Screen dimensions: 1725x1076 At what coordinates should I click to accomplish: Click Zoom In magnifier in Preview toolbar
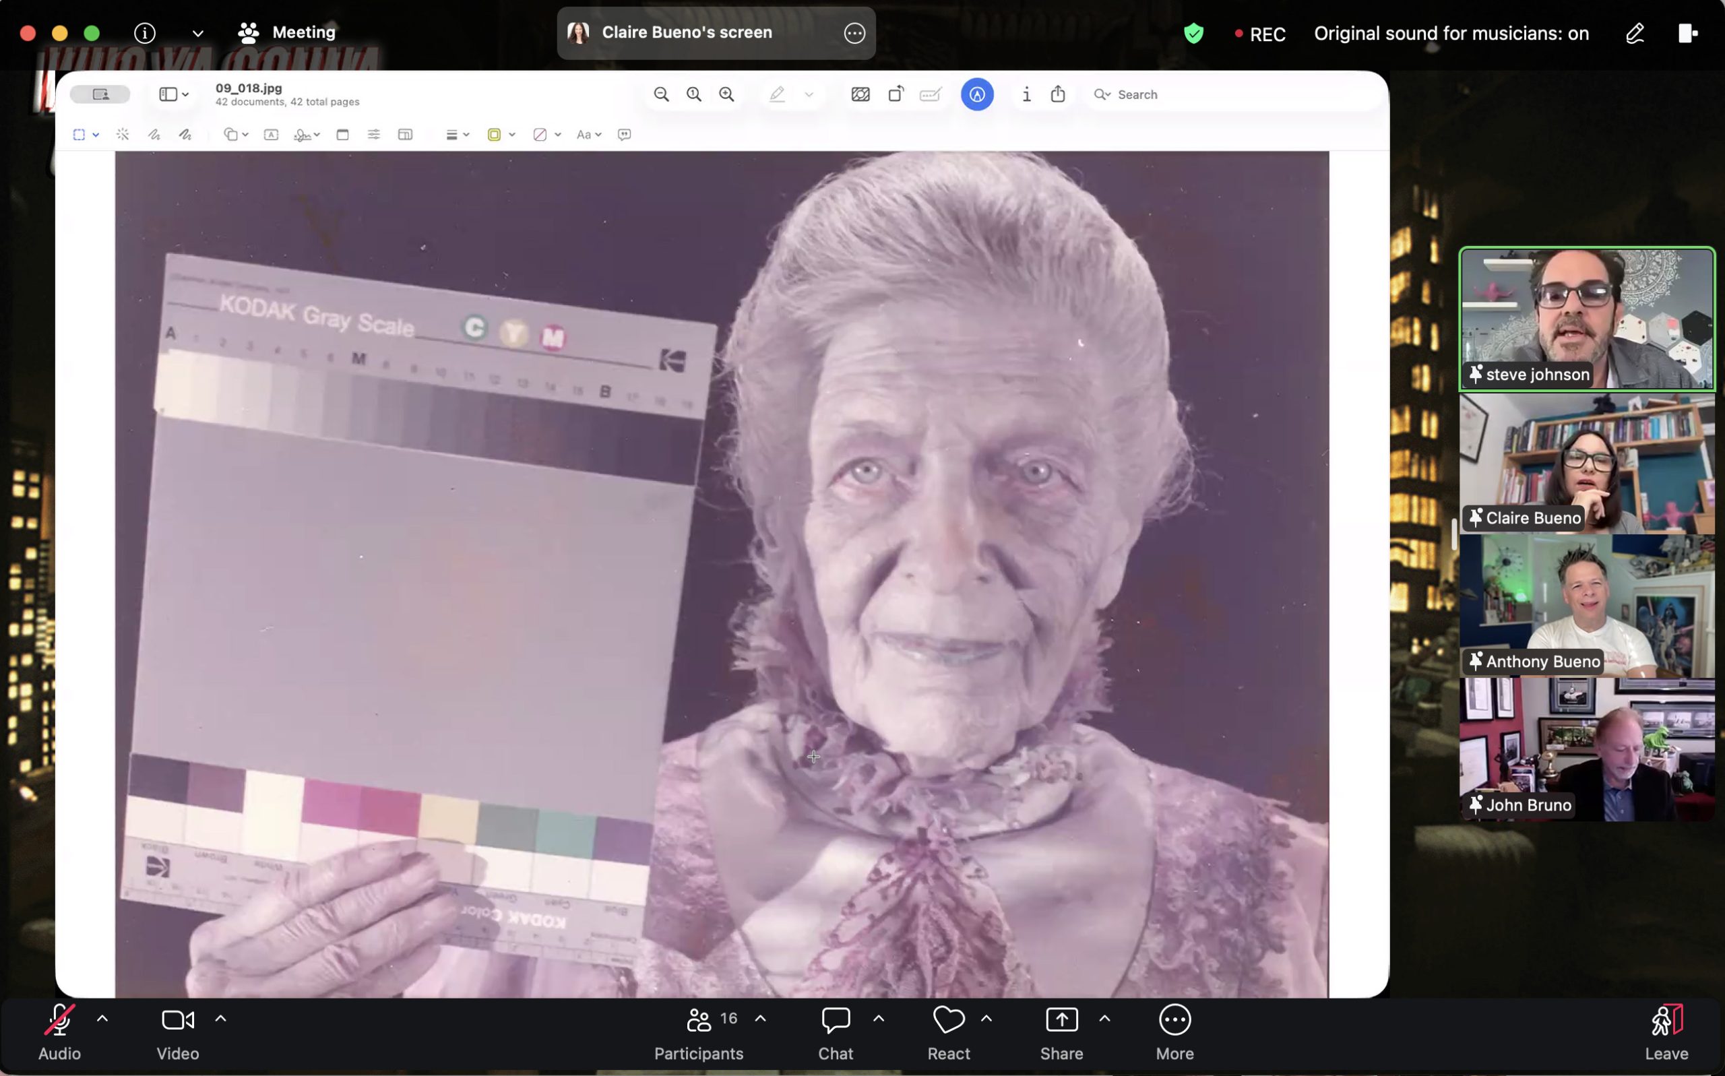(x=726, y=94)
